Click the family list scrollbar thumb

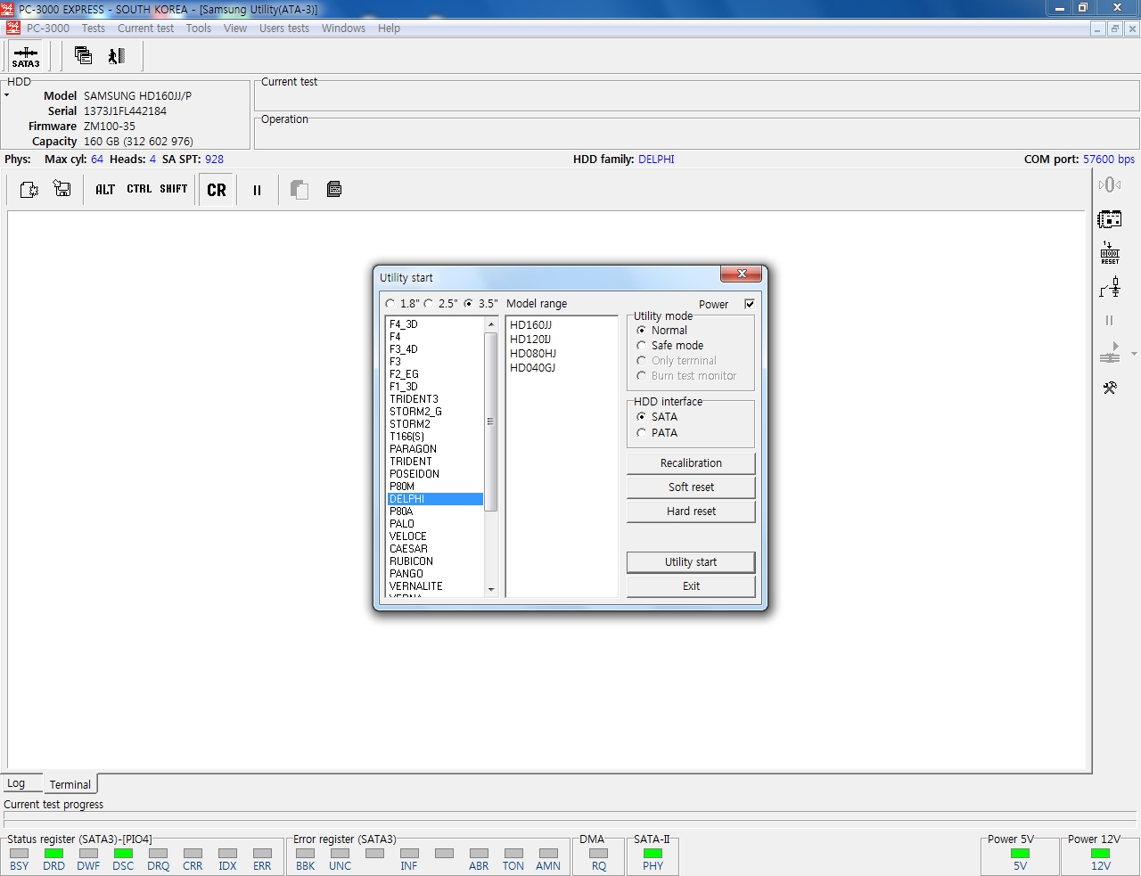tap(490, 422)
